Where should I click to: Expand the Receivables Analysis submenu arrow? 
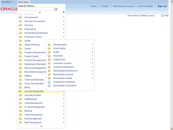pos(92,74)
